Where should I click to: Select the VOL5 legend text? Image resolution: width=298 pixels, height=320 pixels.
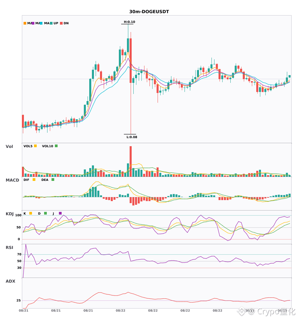click(x=28, y=146)
